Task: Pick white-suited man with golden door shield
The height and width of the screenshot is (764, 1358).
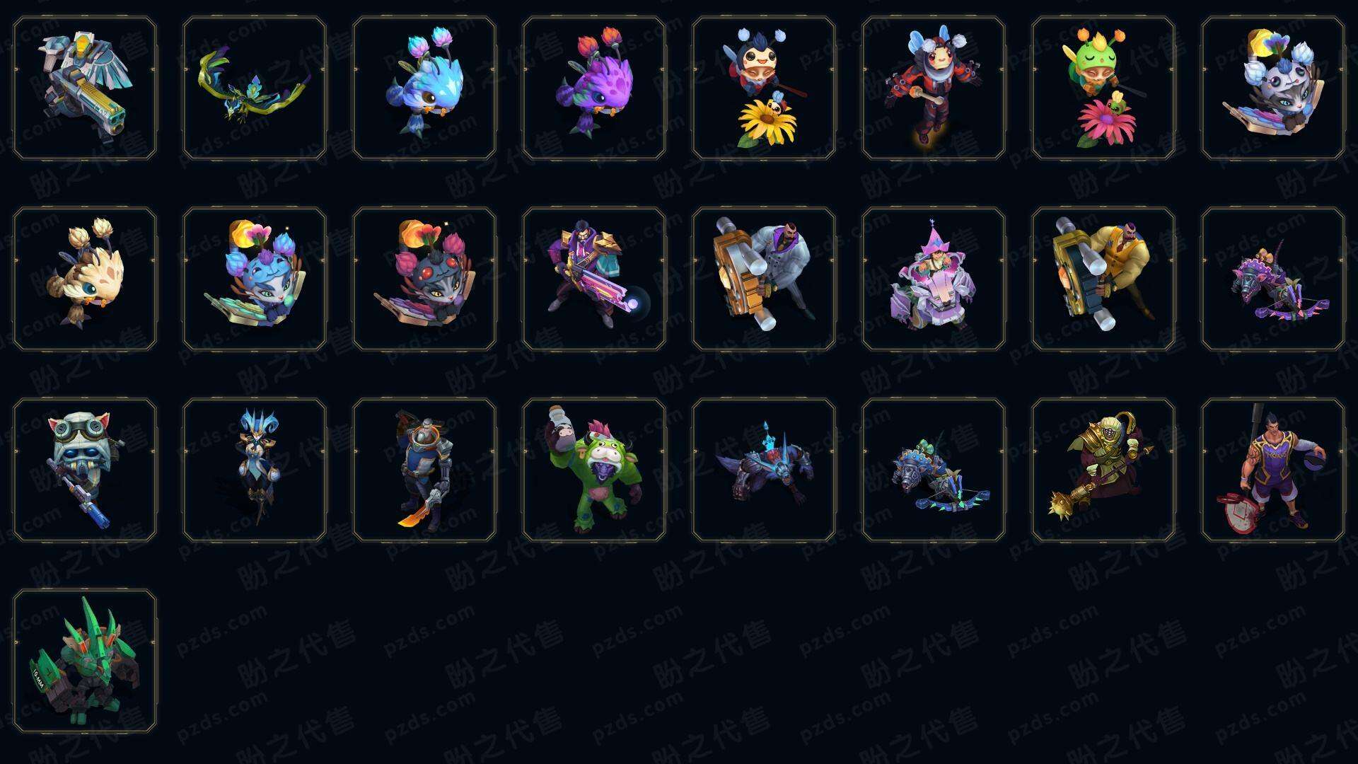Action: click(x=764, y=279)
